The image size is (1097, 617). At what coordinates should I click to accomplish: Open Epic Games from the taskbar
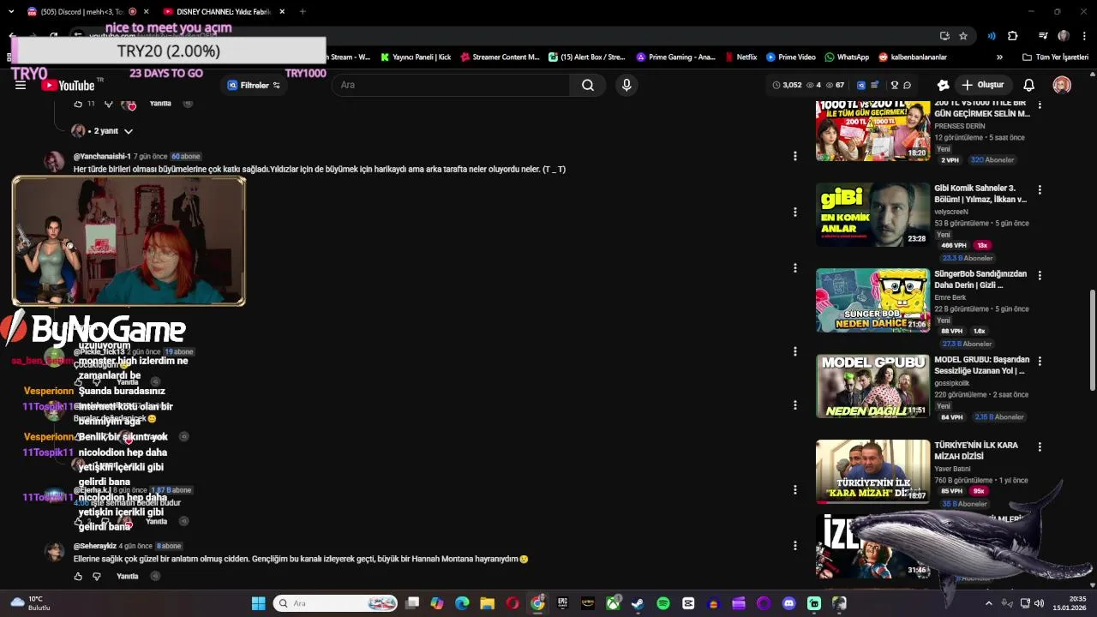point(562,603)
